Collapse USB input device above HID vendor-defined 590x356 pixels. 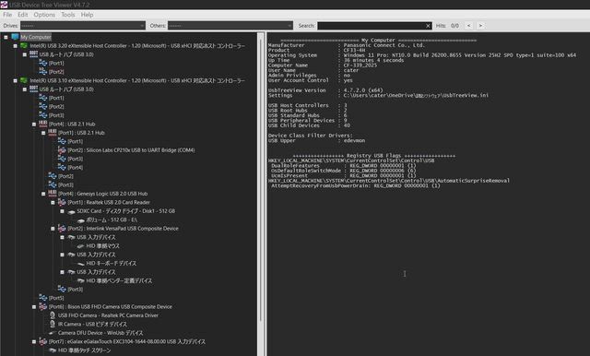(x=63, y=272)
